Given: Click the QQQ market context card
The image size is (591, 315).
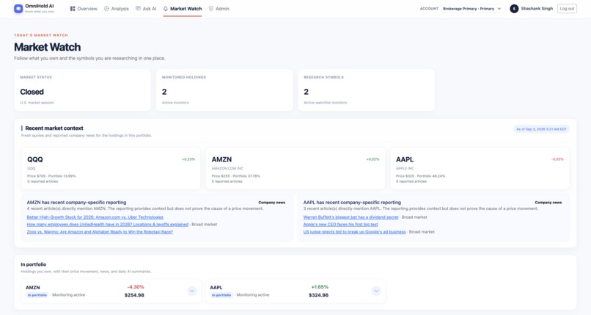Looking at the screenshot, I should pyautogui.click(x=111, y=168).
